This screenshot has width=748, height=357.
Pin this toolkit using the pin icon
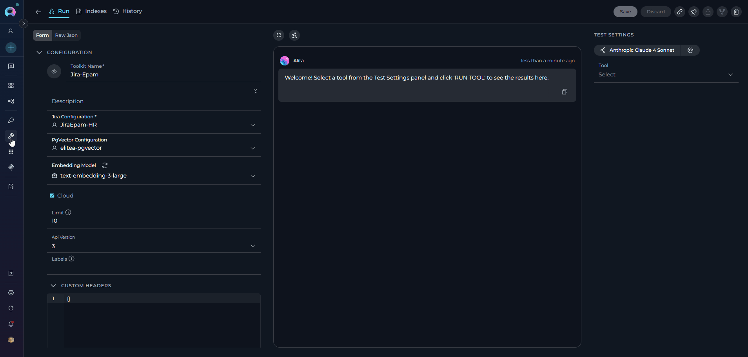click(x=694, y=12)
